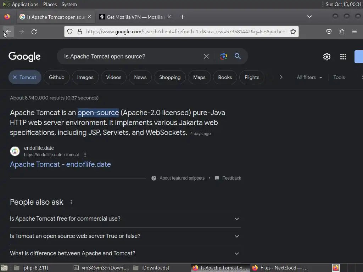The width and height of the screenshot is (363, 272).
Task: Remove the Tomcat filter chip
Action: pos(15,77)
